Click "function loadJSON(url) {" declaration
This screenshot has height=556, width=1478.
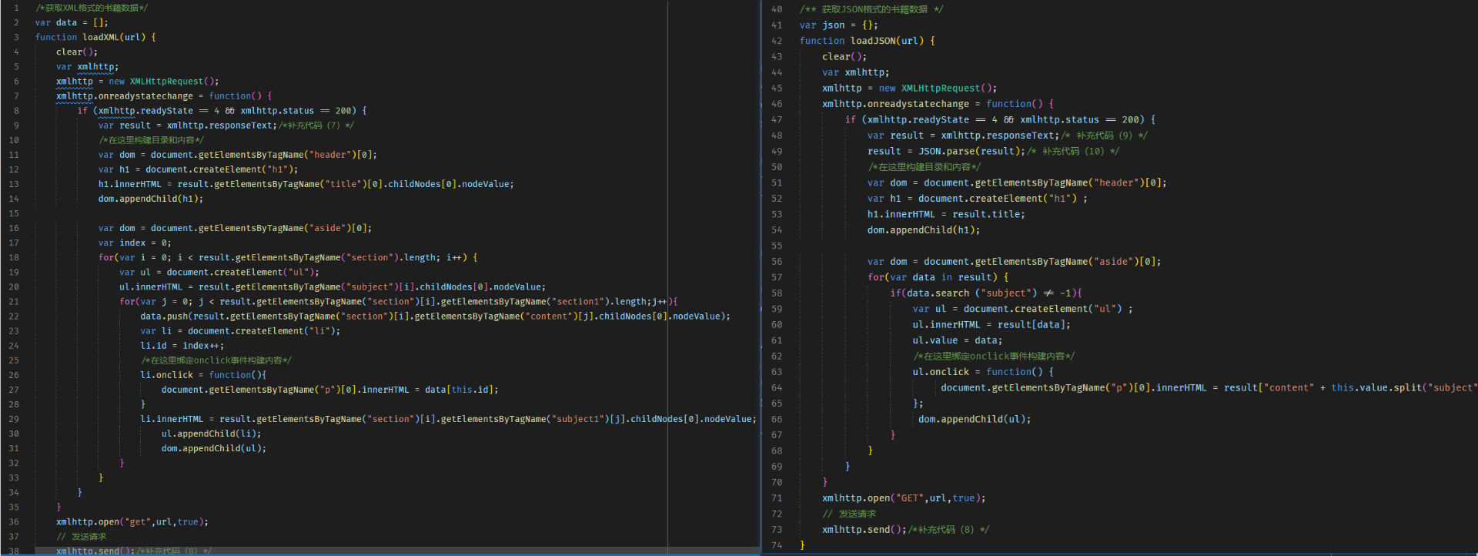868,40
